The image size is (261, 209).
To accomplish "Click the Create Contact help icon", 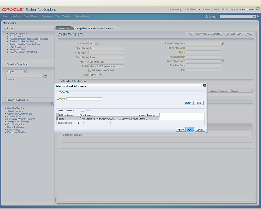I will [x=81, y=34].
